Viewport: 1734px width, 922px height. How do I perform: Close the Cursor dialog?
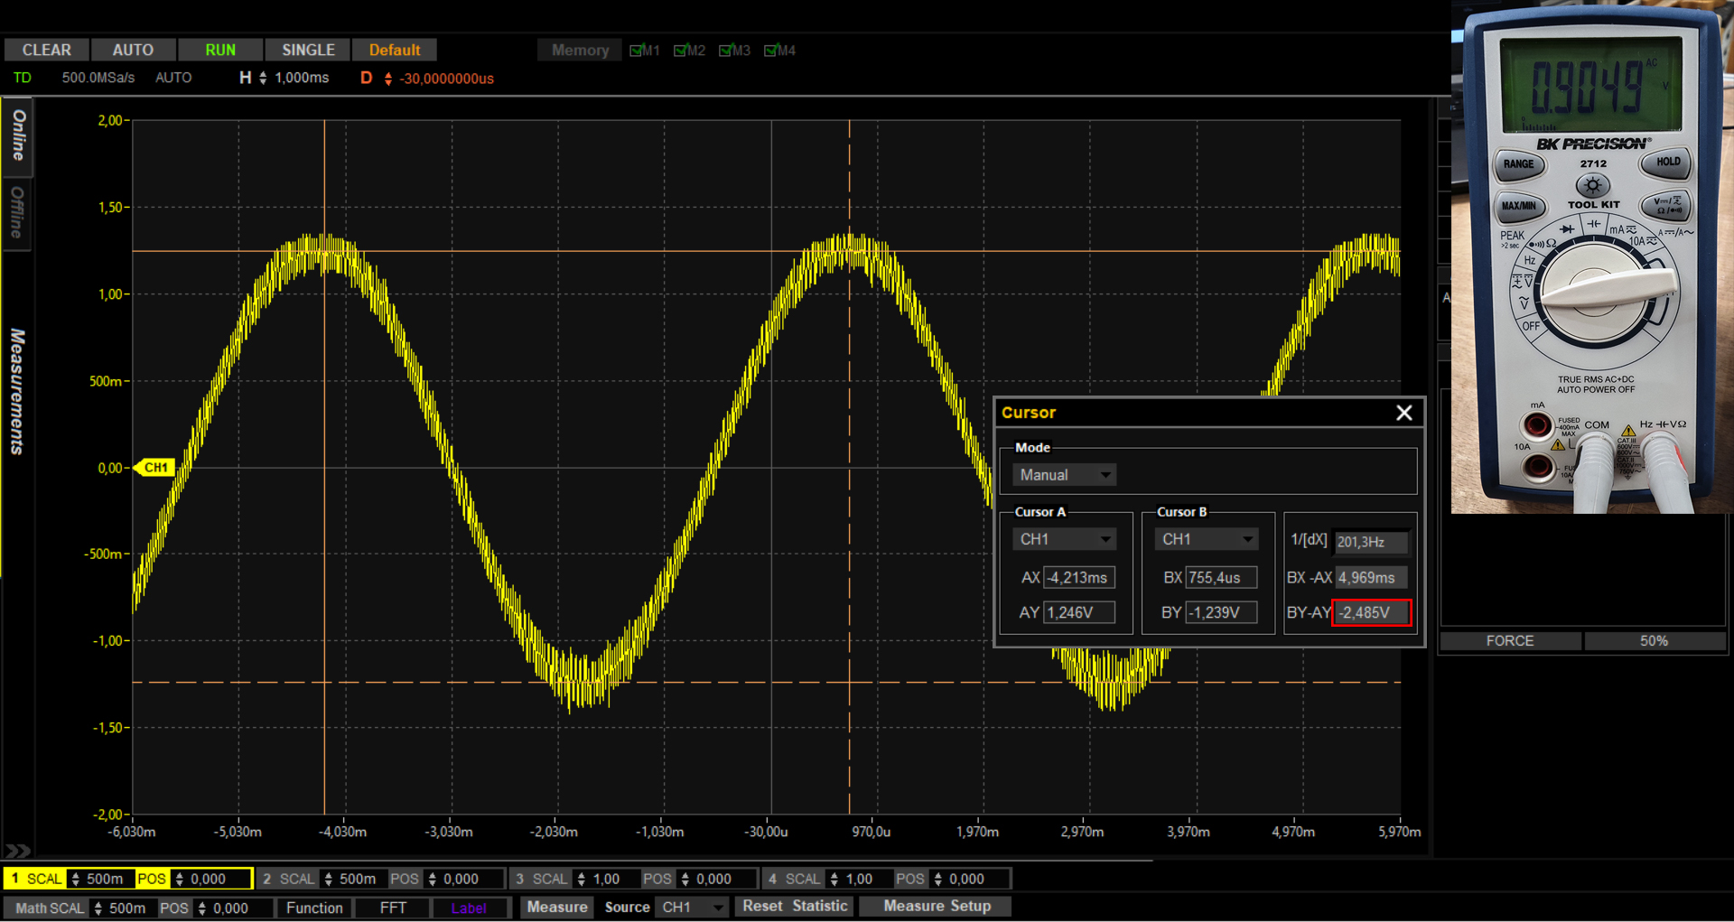1404,413
